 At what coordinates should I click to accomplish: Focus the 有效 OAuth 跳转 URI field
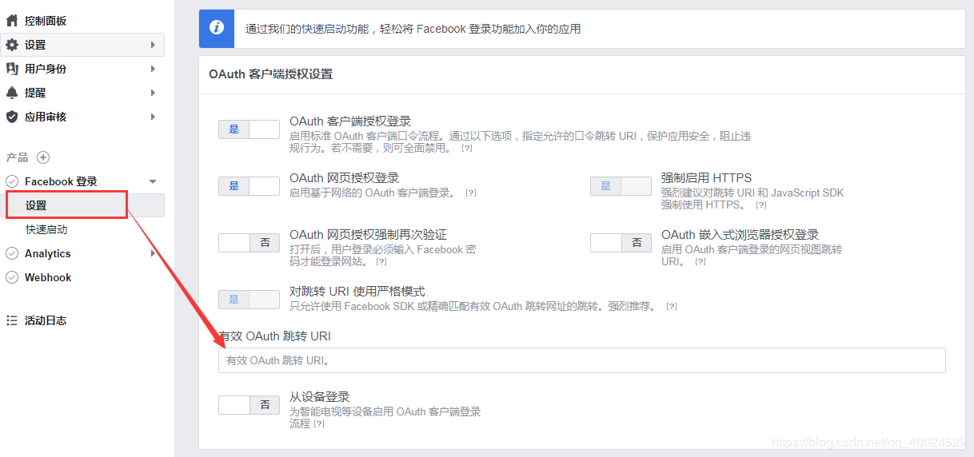[582, 360]
